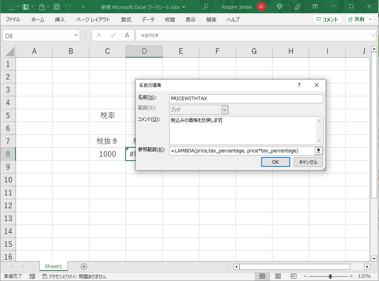This screenshot has height=281, width=379.
Task: Open the 数式 ribbon tab
Action: pyautogui.click(x=126, y=19)
